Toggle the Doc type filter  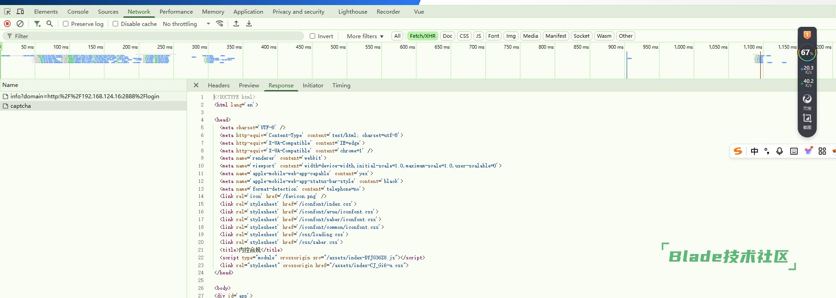click(x=447, y=36)
